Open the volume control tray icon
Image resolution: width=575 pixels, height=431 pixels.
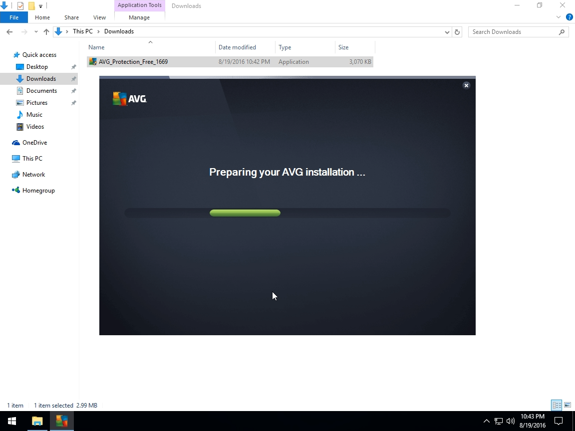pos(511,421)
